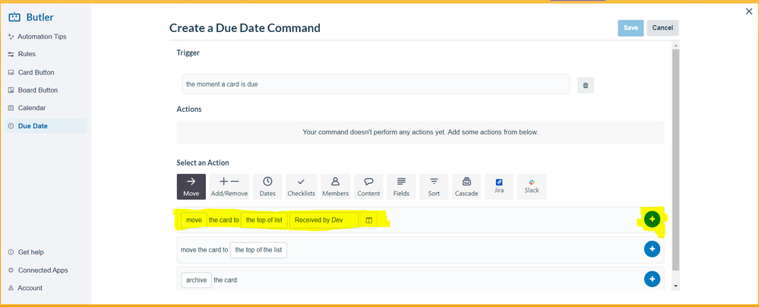
Task: Save the due date command
Action: tap(631, 28)
